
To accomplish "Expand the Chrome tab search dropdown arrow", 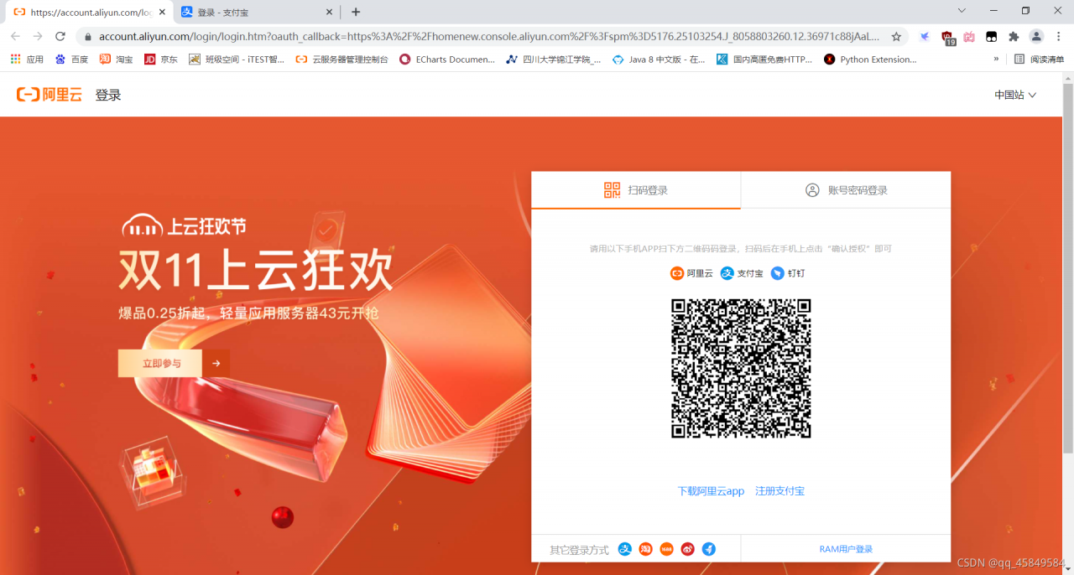I will (x=962, y=11).
